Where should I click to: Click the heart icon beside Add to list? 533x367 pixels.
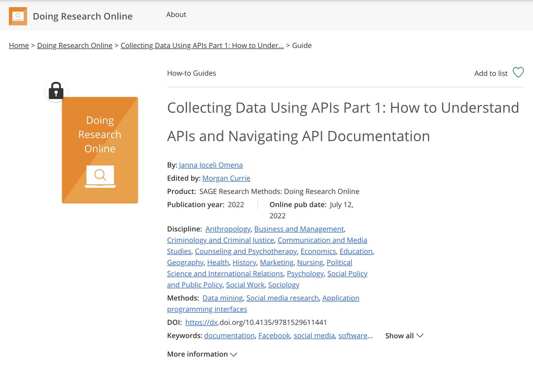[518, 72]
